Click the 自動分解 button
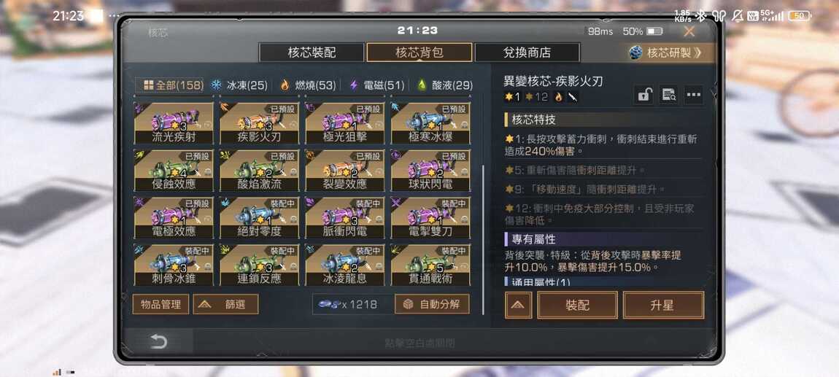Image resolution: width=839 pixels, height=377 pixels. coord(432,304)
